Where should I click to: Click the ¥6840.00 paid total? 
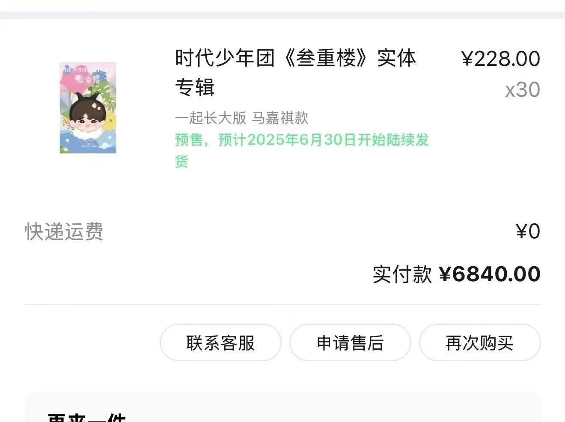tap(490, 274)
